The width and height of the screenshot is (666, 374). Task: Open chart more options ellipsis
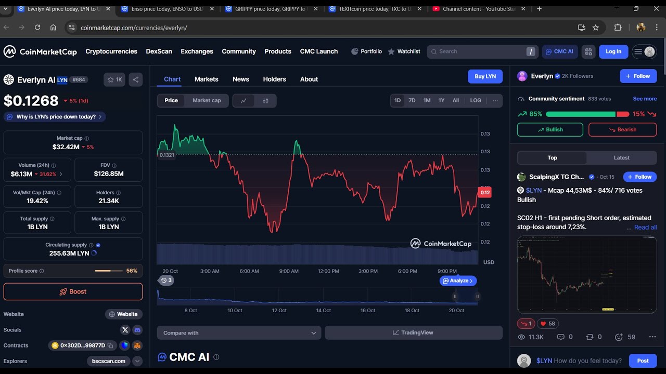click(495, 100)
